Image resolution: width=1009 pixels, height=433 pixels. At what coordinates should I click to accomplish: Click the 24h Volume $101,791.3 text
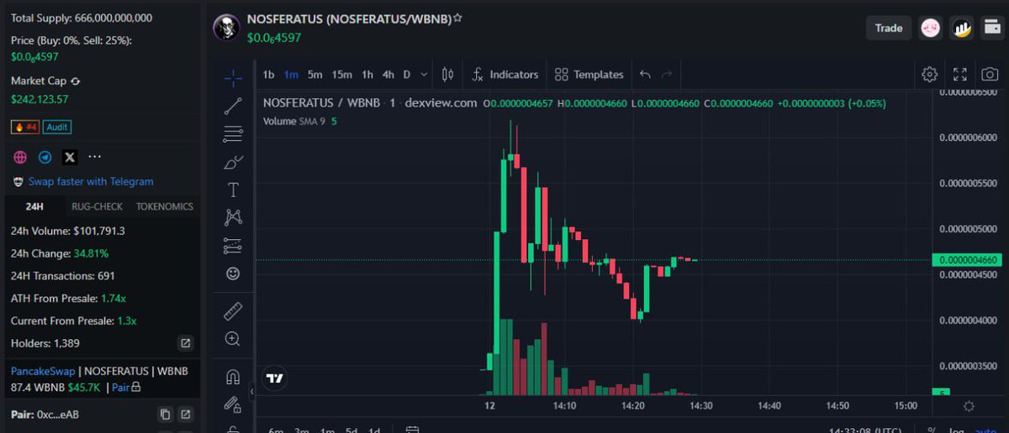click(x=68, y=231)
